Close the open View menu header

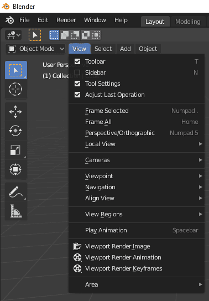(79, 49)
